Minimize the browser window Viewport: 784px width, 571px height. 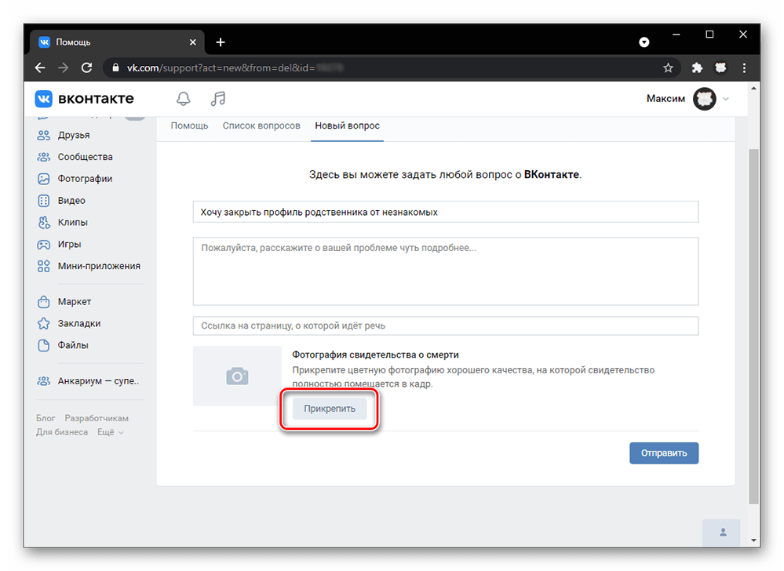(x=676, y=35)
